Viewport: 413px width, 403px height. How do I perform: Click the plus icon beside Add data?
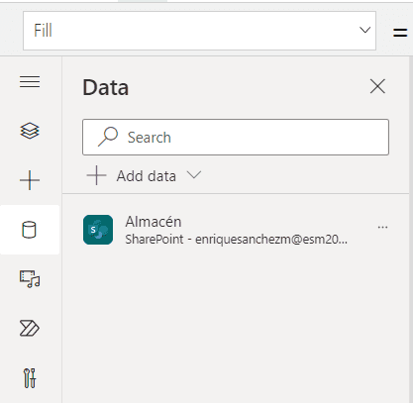point(96,175)
